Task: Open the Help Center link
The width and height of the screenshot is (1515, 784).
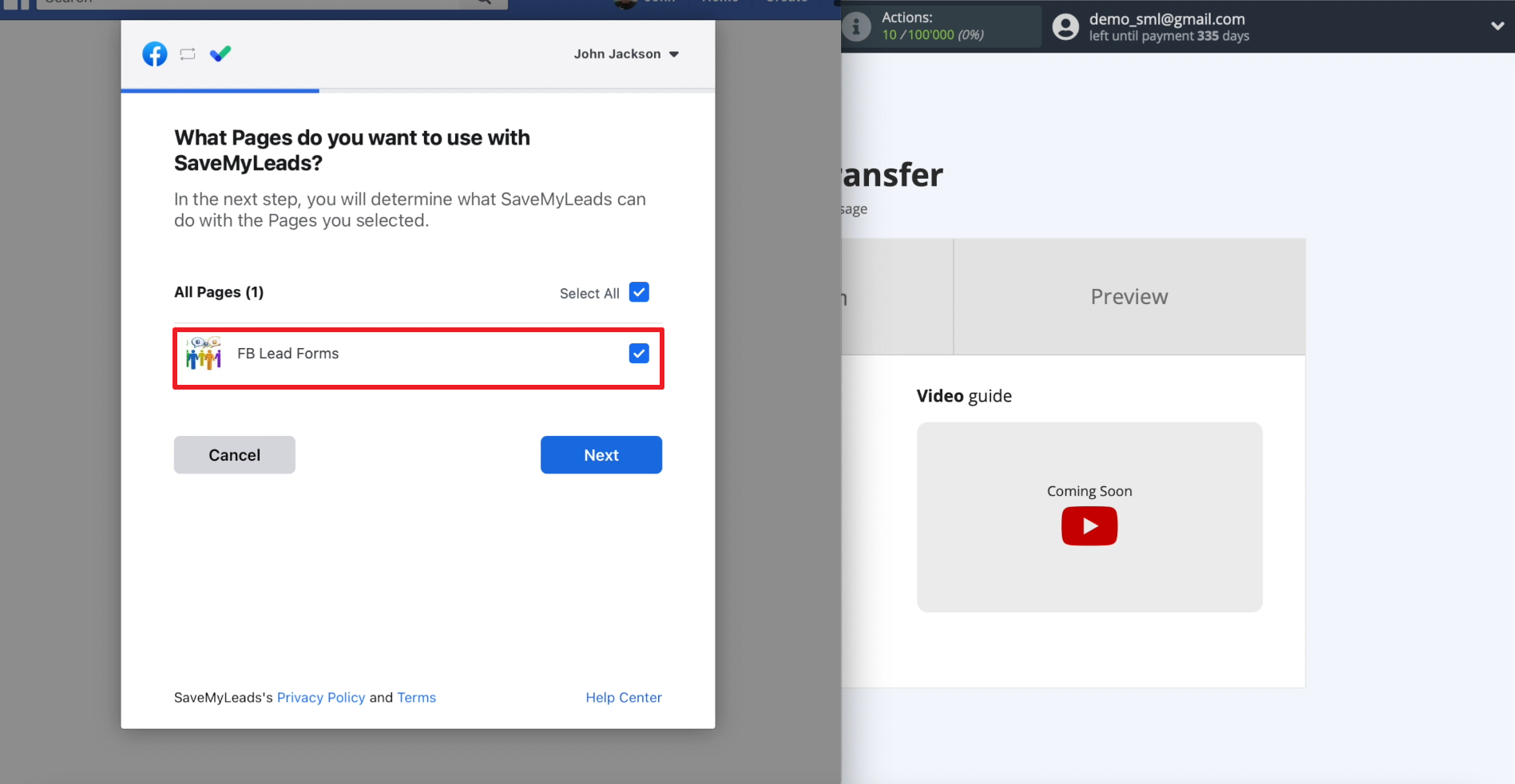Action: tap(624, 698)
